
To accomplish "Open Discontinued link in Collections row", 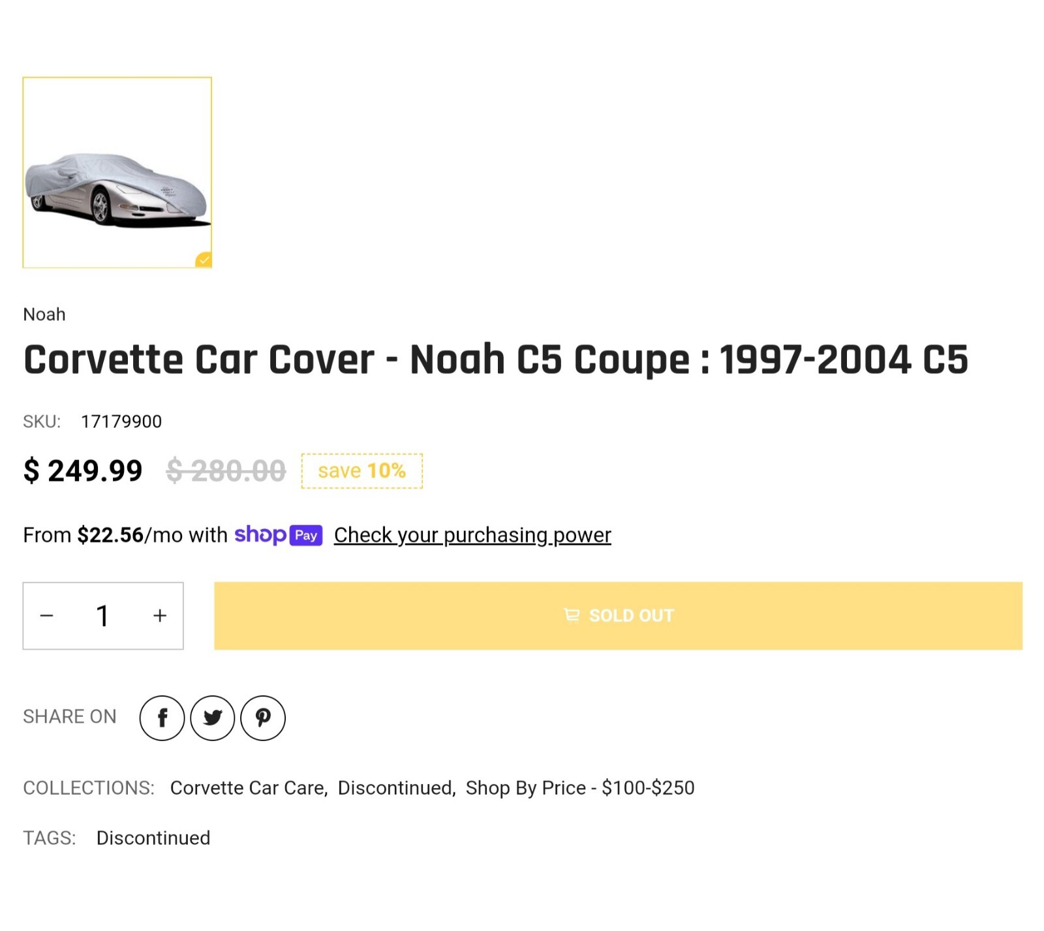I will (x=396, y=787).
